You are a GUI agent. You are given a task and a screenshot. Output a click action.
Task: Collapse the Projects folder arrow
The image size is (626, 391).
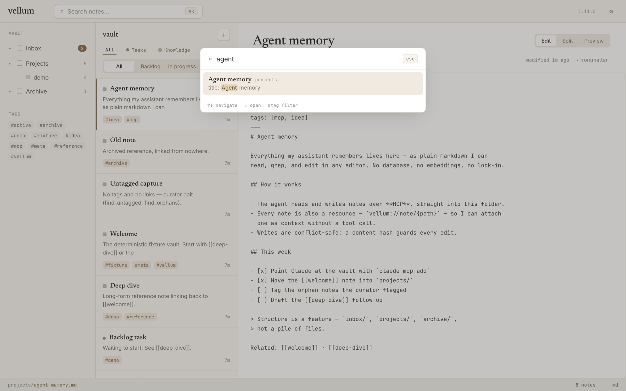[x=10, y=64]
